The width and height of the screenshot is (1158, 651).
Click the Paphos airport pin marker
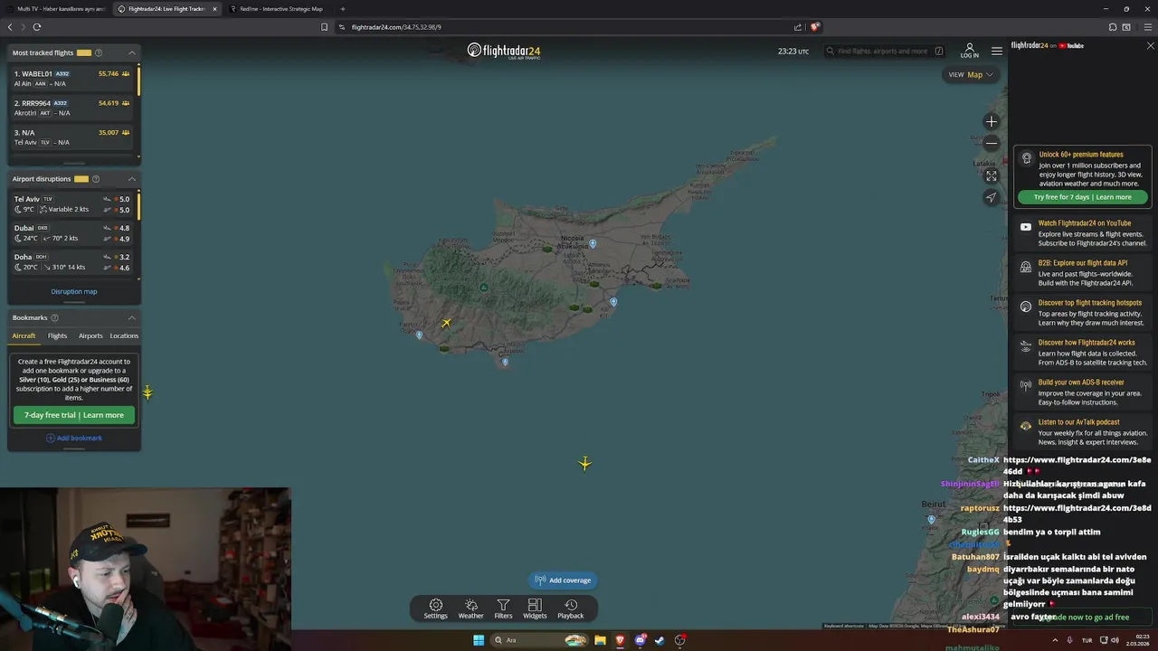click(419, 335)
